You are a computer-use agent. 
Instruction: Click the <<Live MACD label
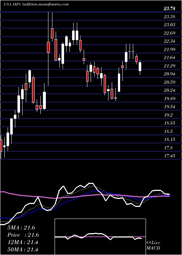[153, 246]
